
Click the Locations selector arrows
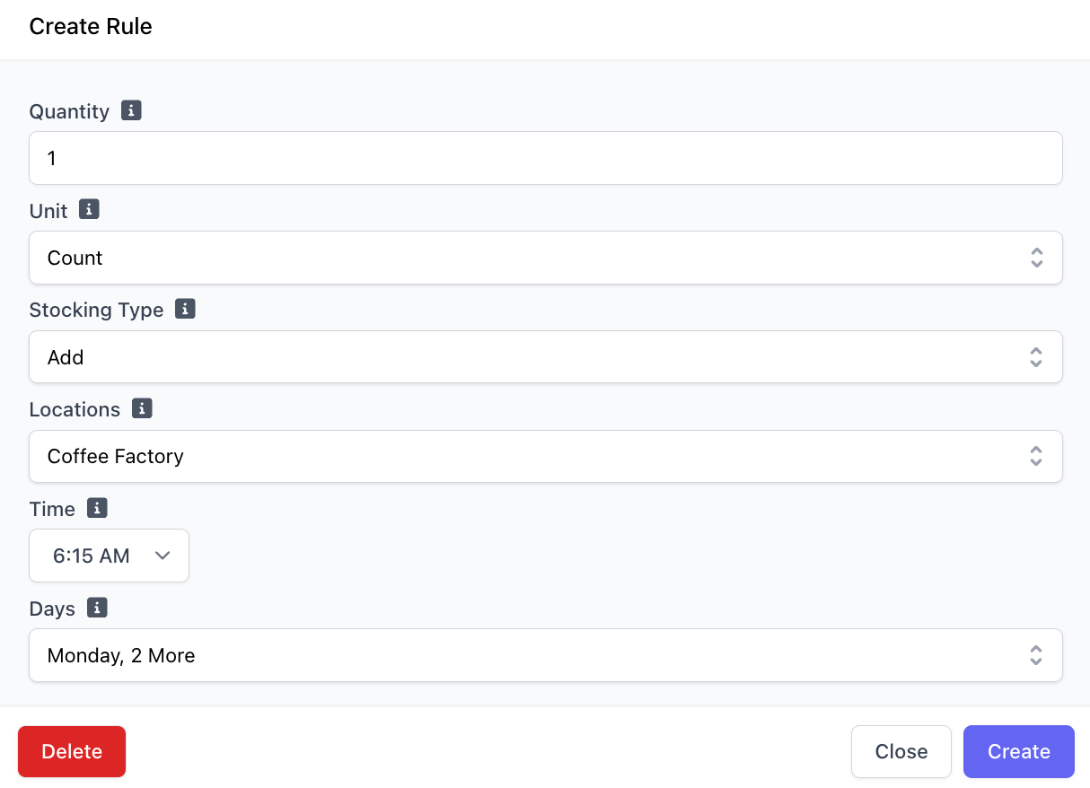[1036, 456]
